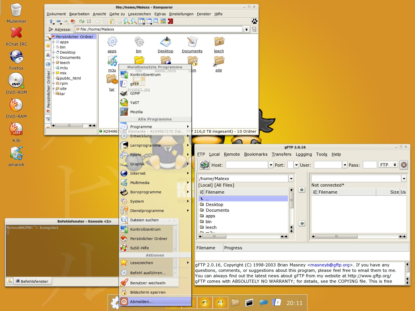Image resolution: width=415 pixels, height=311 pixels.
Task: Click the Up arrow in Konqueror's toolbar
Action: (51, 22)
